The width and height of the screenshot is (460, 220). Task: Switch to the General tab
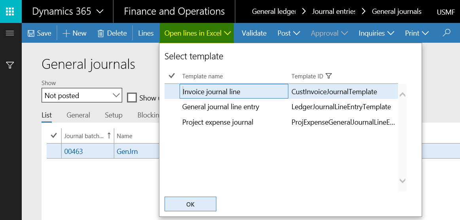(78, 115)
